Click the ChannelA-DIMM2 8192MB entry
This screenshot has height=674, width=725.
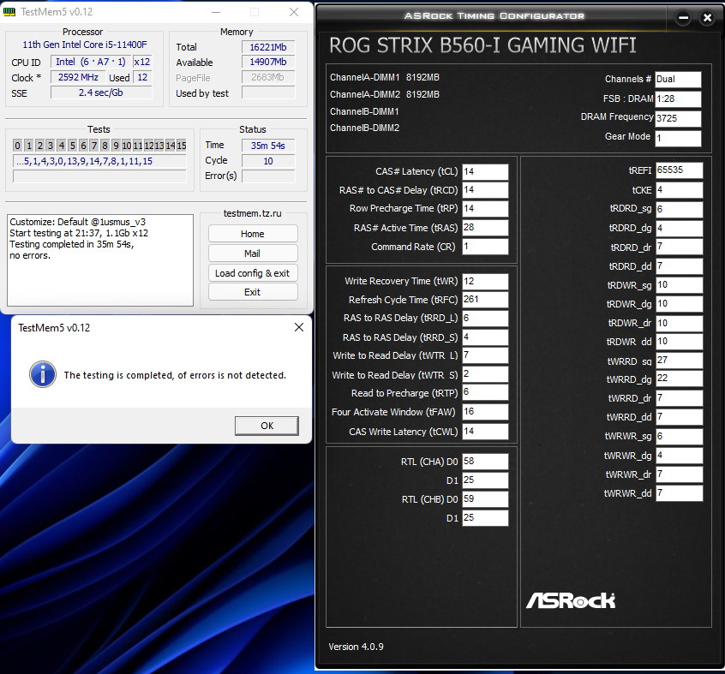(x=385, y=94)
